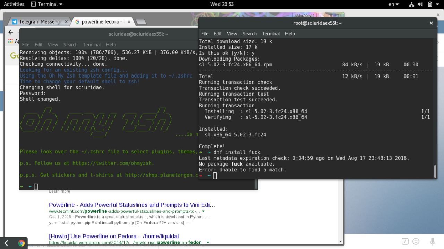Open the Powerline tecmint search result link
444x249 pixels.
coord(132,205)
